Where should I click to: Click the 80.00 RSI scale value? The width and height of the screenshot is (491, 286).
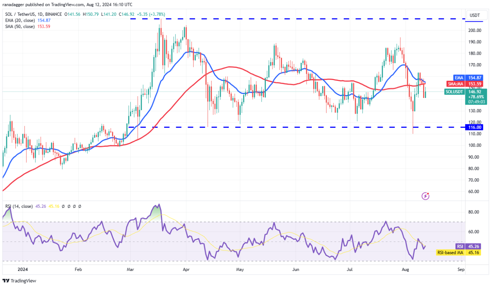474,212
